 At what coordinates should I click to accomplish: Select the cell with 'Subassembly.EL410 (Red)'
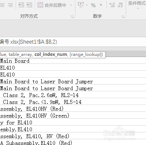coord(73,142)
